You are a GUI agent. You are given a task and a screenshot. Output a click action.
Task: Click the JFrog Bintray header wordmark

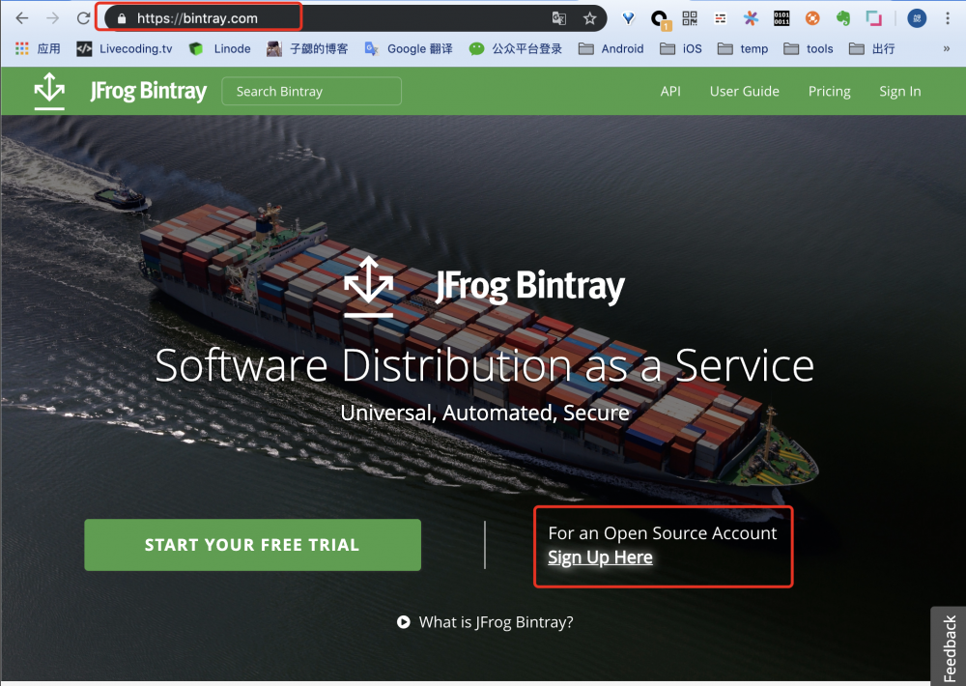point(149,91)
